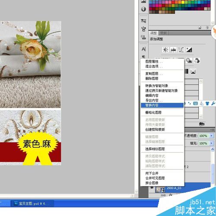Choose 拼合图像 from context menu
Image resolution: width=216 pixels, height=216 pixels.
[x=162, y=183]
